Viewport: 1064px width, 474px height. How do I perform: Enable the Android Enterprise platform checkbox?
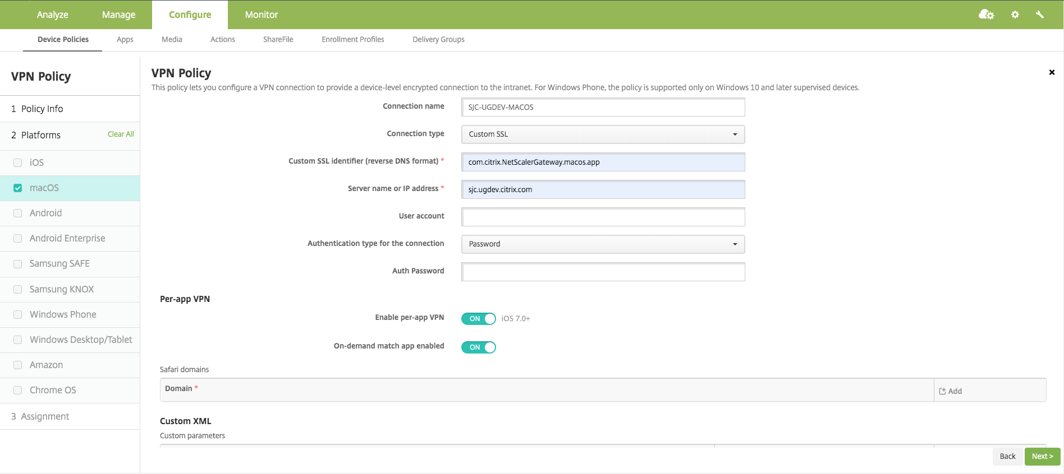(x=18, y=239)
